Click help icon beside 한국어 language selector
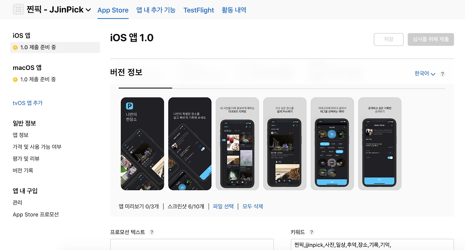Screen dimensions: 465x250 coord(442,74)
